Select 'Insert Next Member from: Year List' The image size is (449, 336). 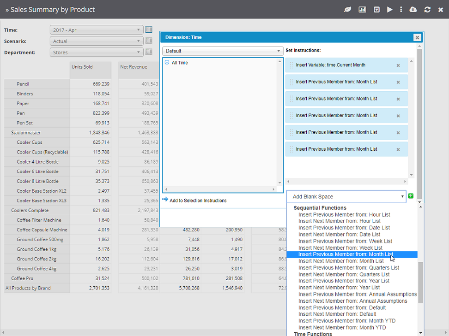point(338,288)
